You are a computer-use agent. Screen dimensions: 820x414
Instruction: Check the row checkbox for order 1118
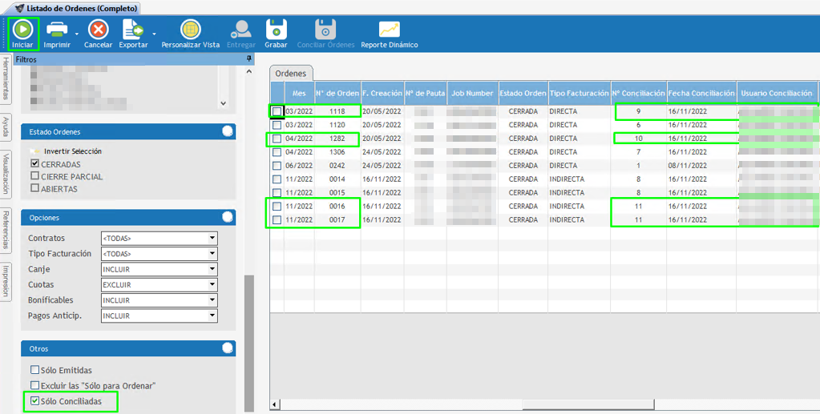click(277, 111)
